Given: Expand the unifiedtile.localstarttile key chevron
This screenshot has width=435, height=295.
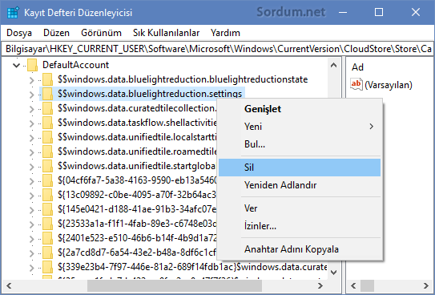Looking at the screenshot, I should [x=31, y=138].
